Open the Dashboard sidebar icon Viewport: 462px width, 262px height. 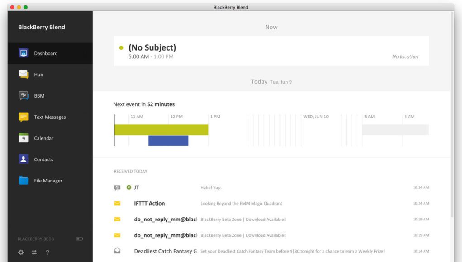click(x=24, y=53)
